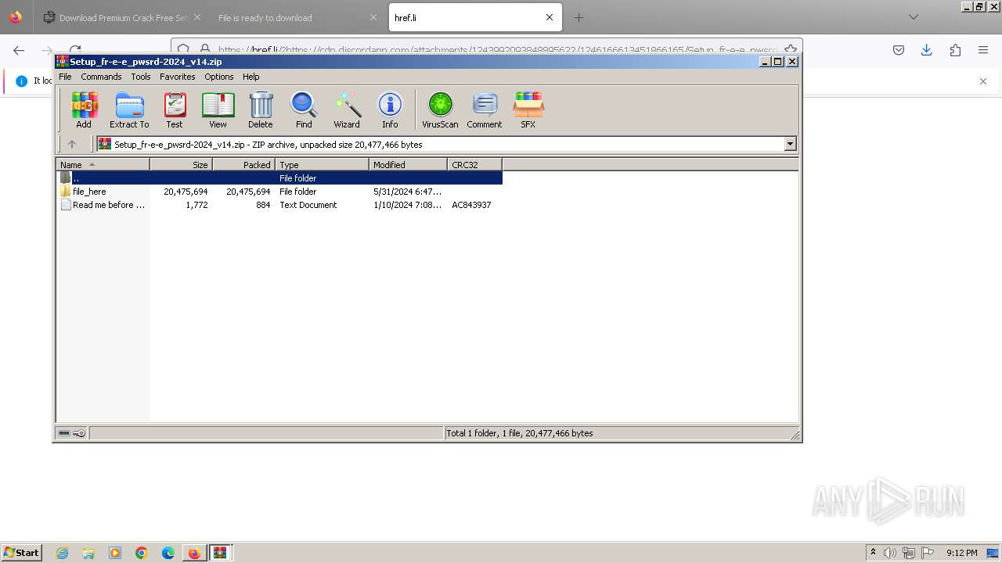Open the Tools menu
1002x563 pixels.
(x=141, y=77)
